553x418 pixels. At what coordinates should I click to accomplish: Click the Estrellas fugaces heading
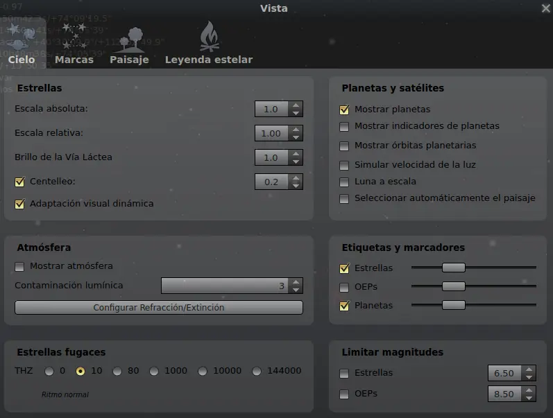(x=61, y=352)
